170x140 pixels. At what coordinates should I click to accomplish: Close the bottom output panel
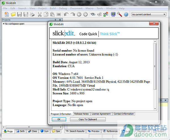coord(165,100)
